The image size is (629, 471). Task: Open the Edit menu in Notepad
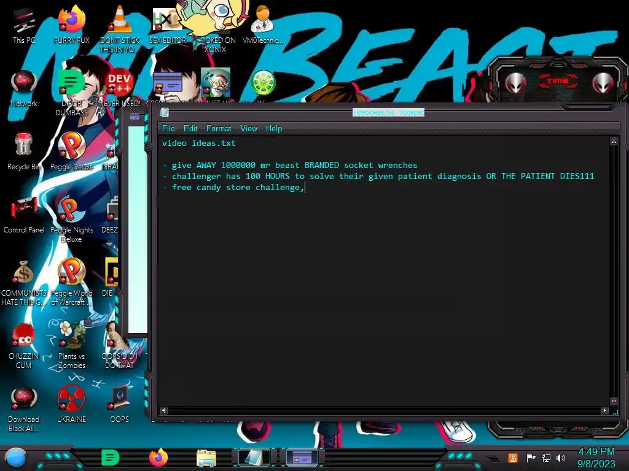point(190,129)
